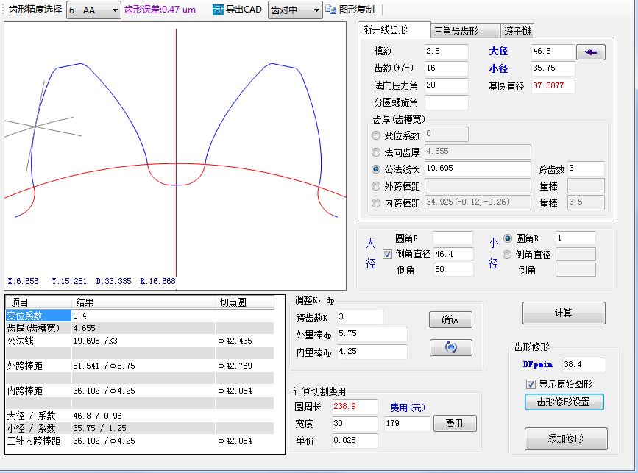Click the 确认 button
Viewport: 638px width, 473px height.
tap(450, 320)
